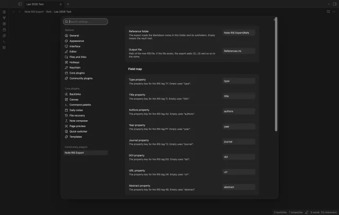This screenshot has height=215, width=339.
Task: Click the pencil editing mode icon
Action: [307, 212]
